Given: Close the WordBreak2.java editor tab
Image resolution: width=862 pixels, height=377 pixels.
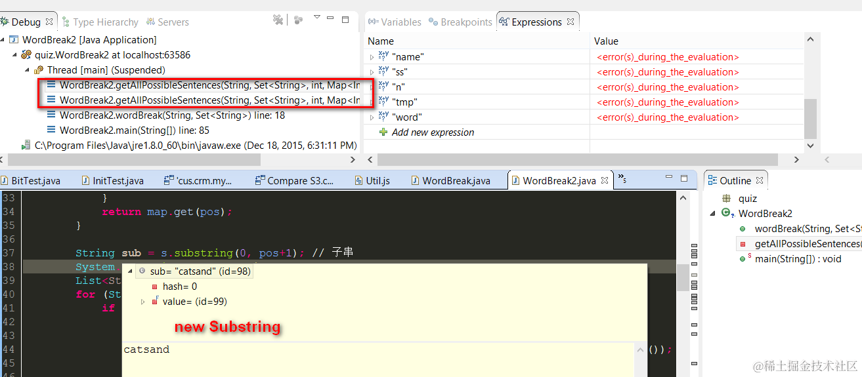Looking at the screenshot, I should click(x=604, y=180).
